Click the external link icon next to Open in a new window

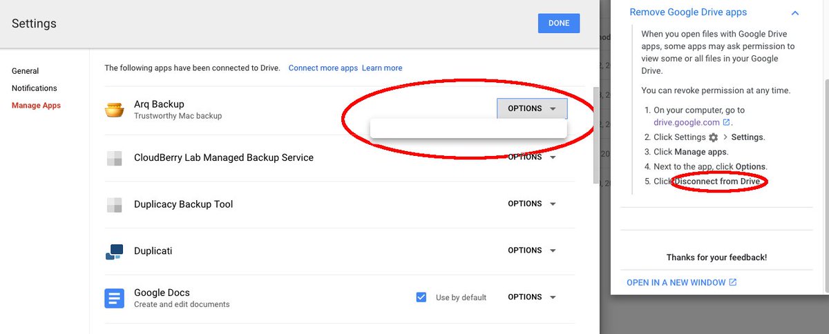click(x=733, y=282)
